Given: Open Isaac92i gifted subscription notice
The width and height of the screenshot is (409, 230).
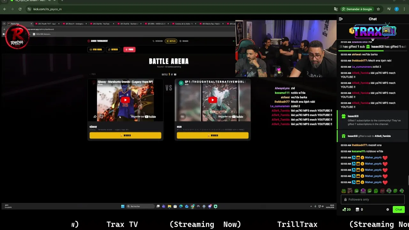Looking at the screenshot, I should coord(373,120).
